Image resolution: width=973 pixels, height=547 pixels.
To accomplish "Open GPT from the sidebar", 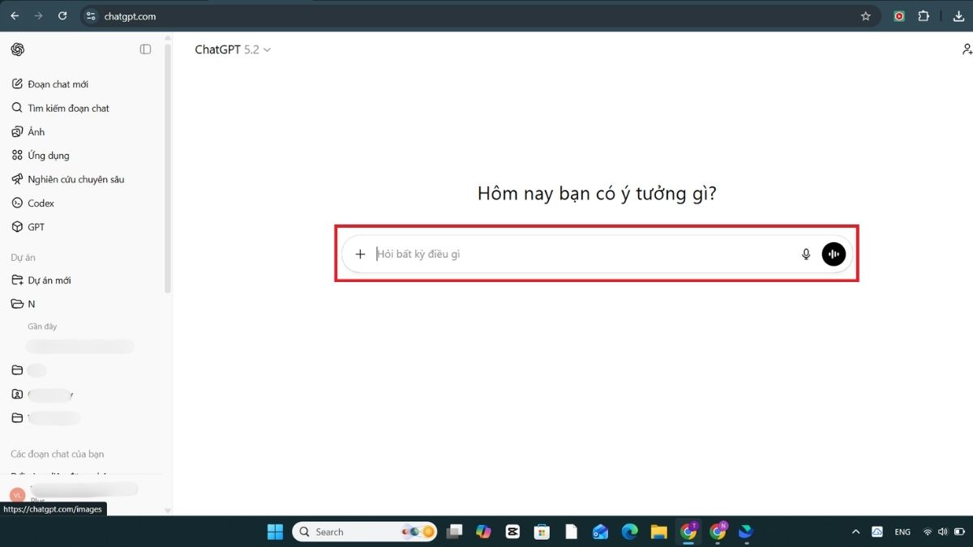I will [36, 227].
